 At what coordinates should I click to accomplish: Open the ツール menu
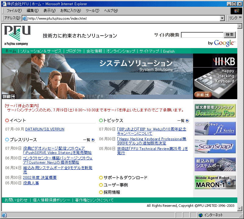[x=92, y=11]
